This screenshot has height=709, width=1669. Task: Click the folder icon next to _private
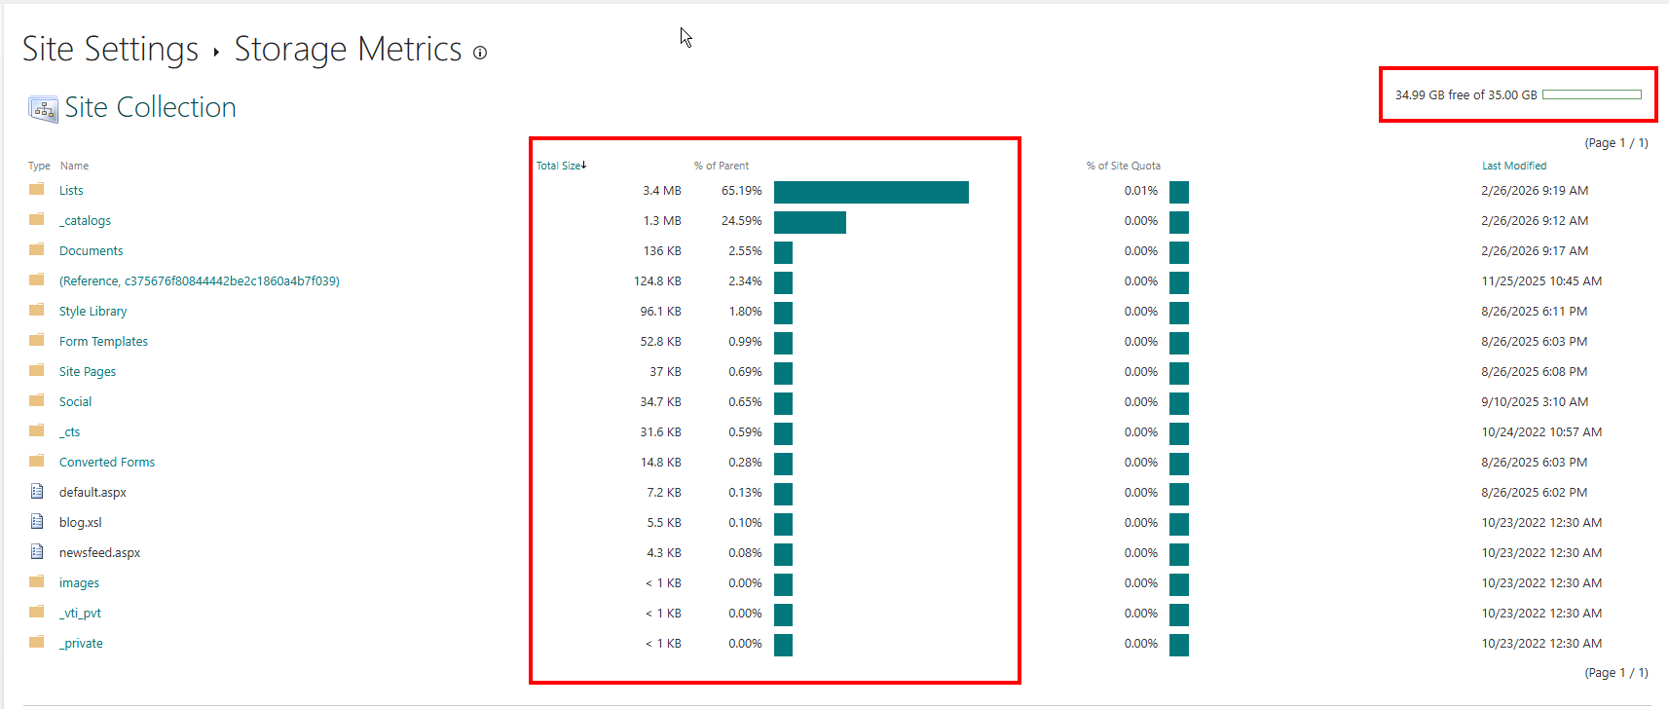click(x=37, y=642)
